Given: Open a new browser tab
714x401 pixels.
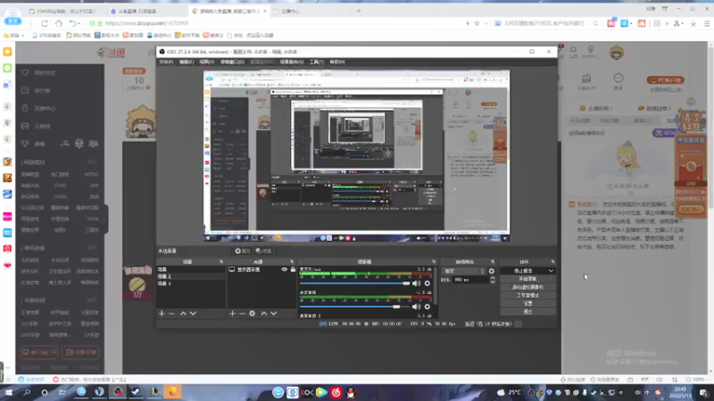Looking at the screenshot, I should tap(359, 11).
